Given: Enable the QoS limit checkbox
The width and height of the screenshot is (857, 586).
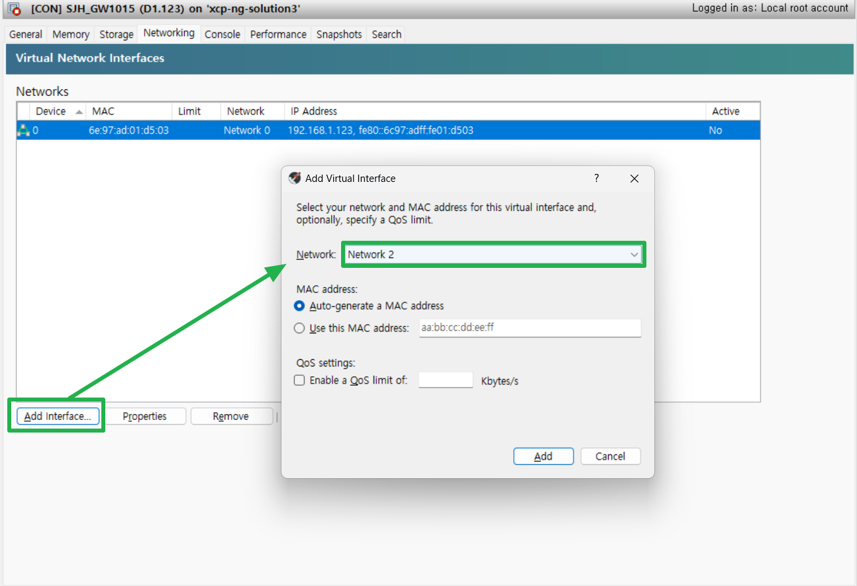Looking at the screenshot, I should pyautogui.click(x=299, y=380).
